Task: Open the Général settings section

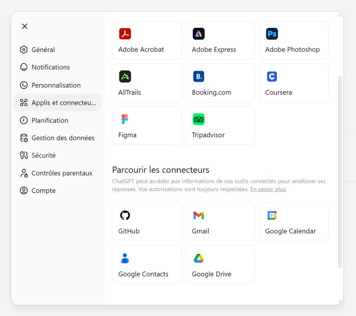Action: (x=43, y=50)
